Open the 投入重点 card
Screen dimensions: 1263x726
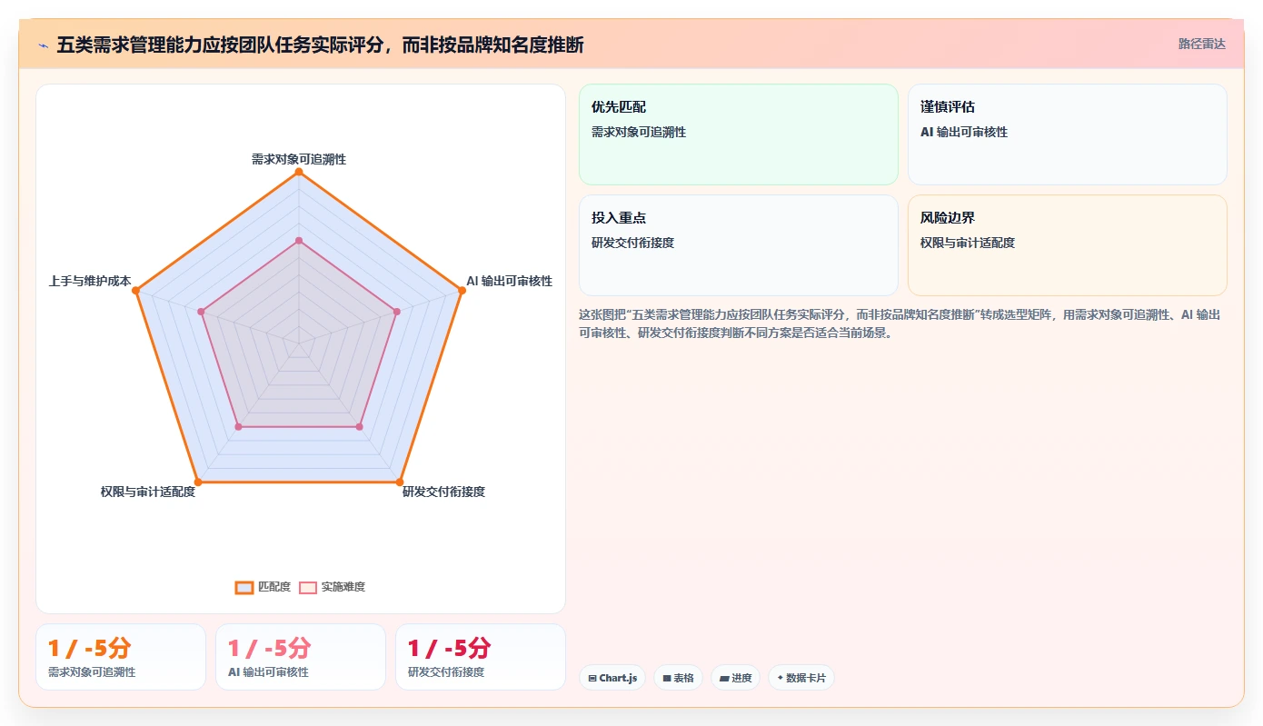coord(738,245)
